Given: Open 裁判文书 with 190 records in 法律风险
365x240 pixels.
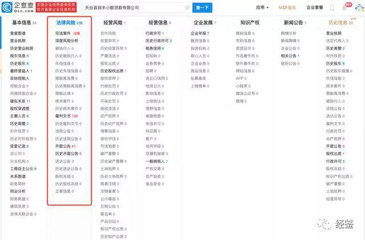Looking at the screenshot, I should [x=66, y=116].
